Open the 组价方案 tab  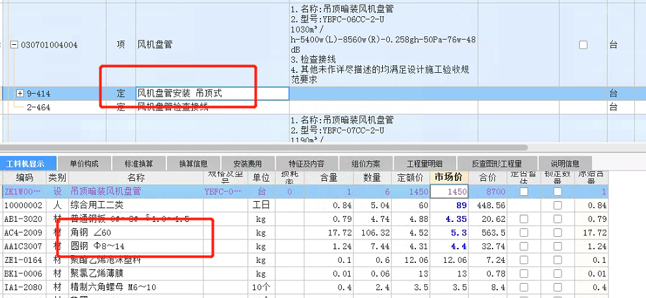point(366,164)
